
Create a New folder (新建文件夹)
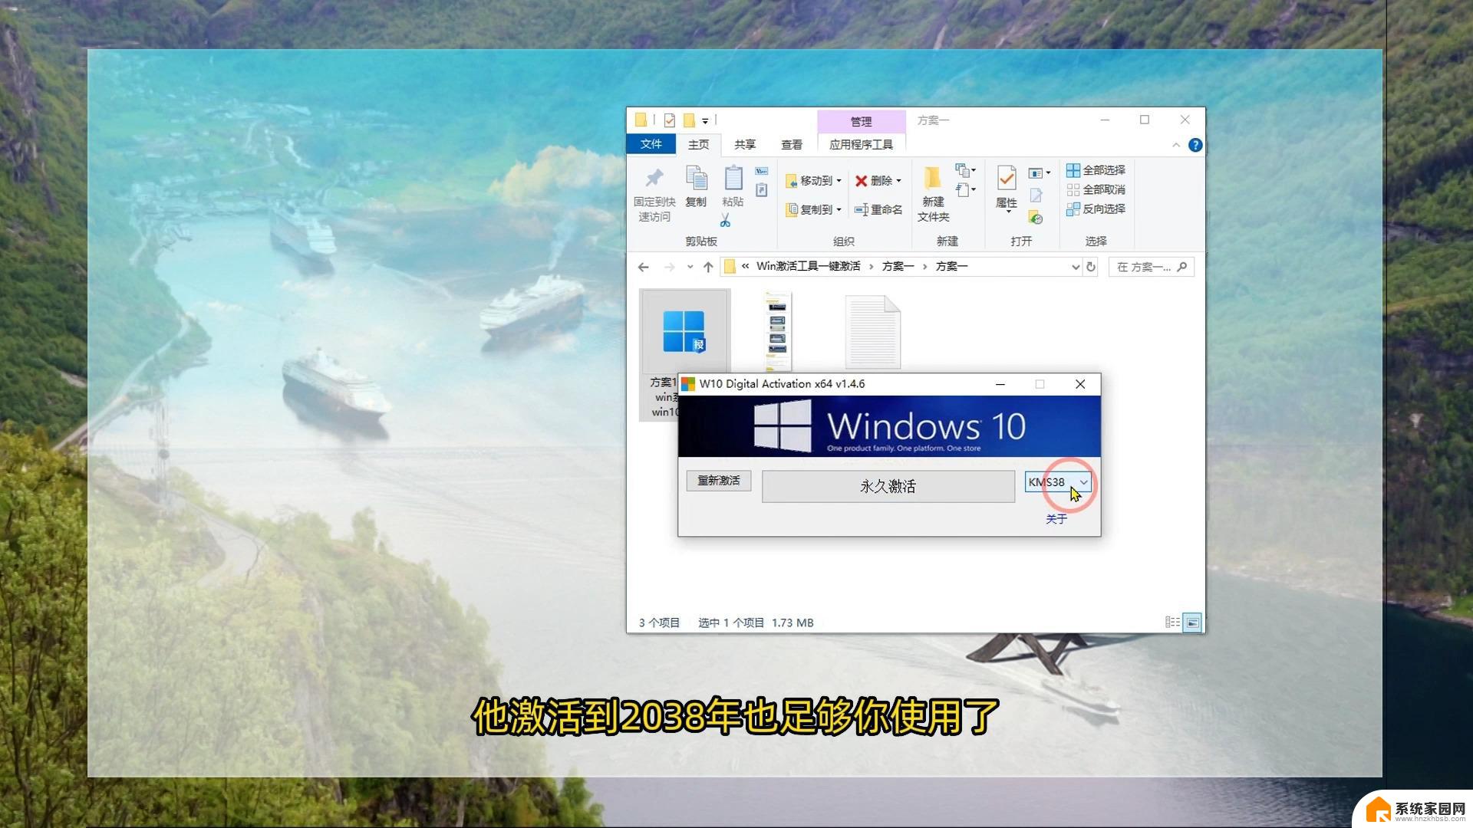[933, 194]
